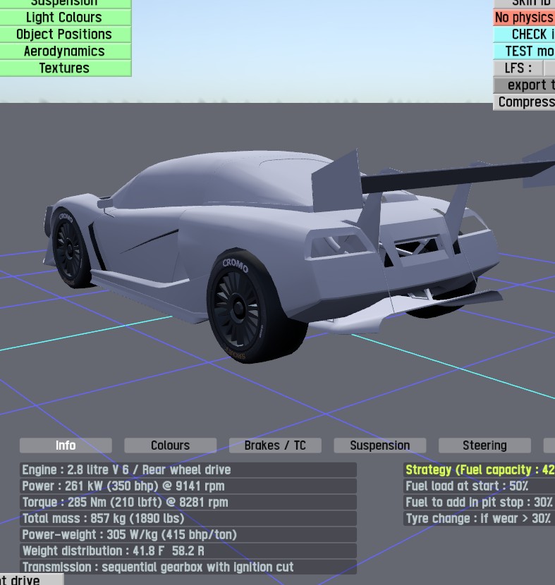Click the Power-weight : 305 W/kg row
Viewport: 555px width, 585px height.
(x=188, y=535)
